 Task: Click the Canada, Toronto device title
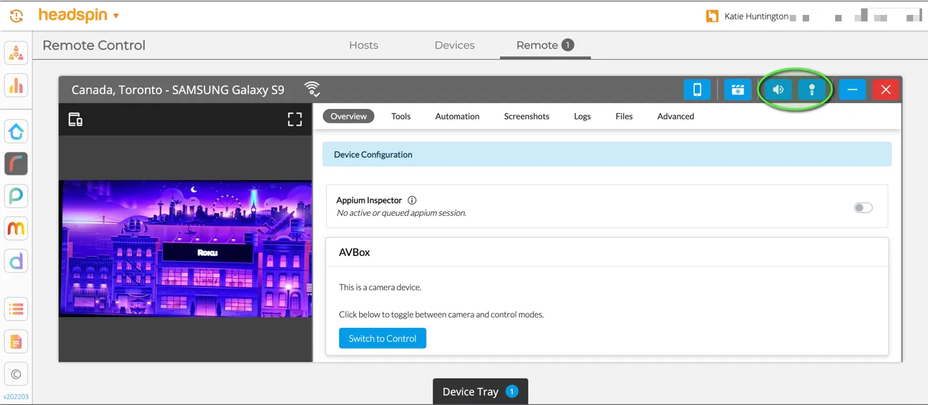click(178, 89)
